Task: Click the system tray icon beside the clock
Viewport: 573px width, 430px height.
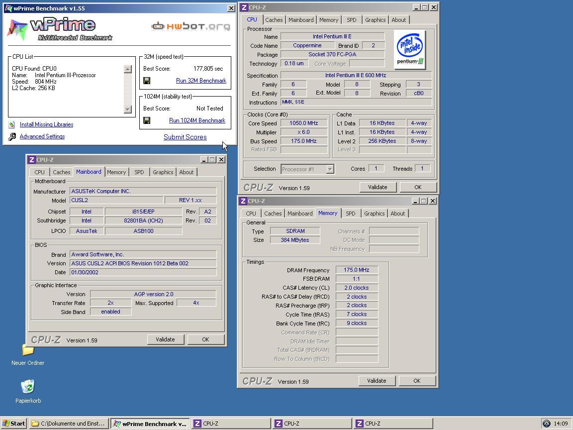Action: pos(546,424)
